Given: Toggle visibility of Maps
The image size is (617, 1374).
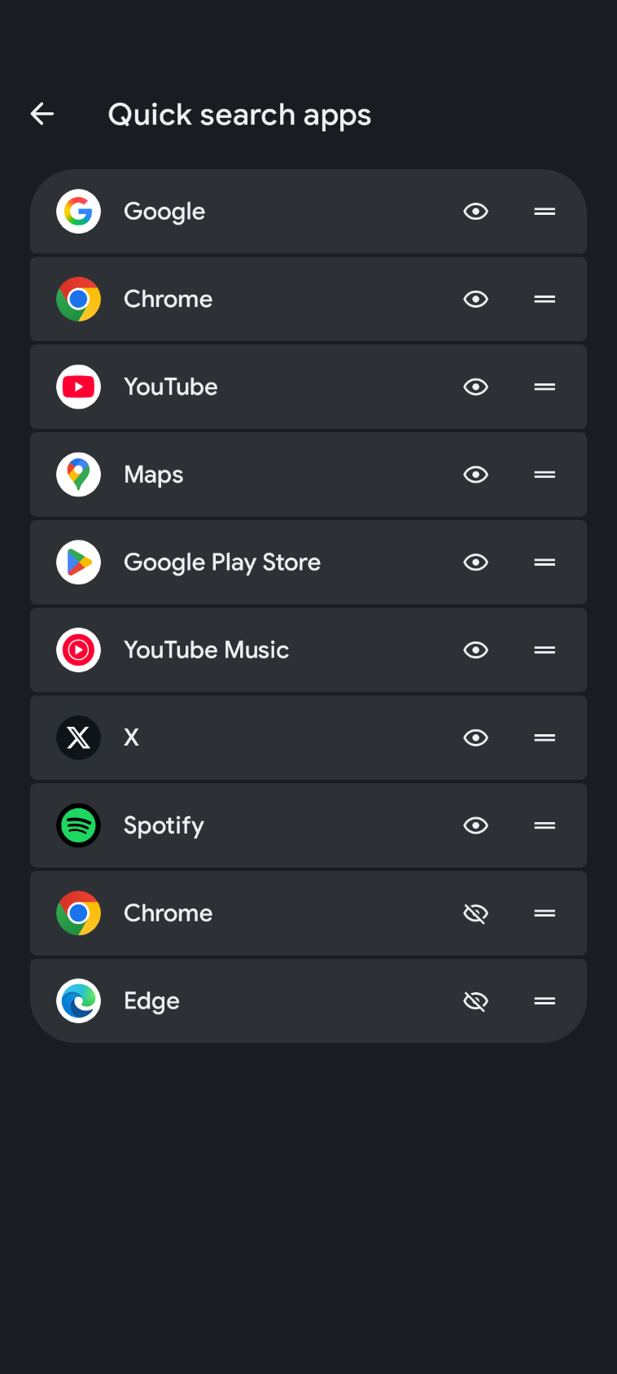Looking at the screenshot, I should point(475,475).
